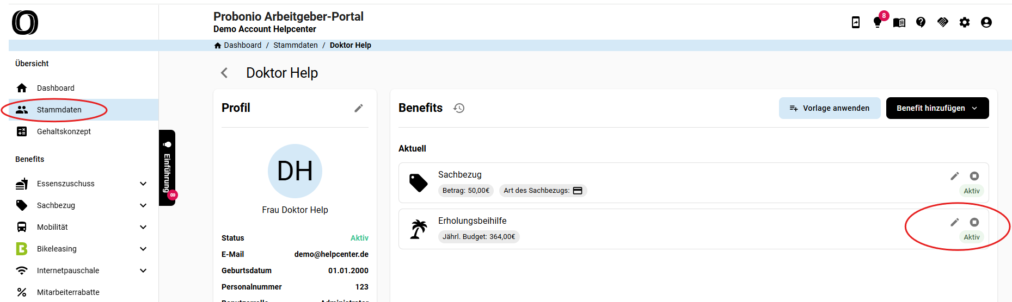
Task: Click the home icon in breadcrumb
Action: [x=218, y=45]
